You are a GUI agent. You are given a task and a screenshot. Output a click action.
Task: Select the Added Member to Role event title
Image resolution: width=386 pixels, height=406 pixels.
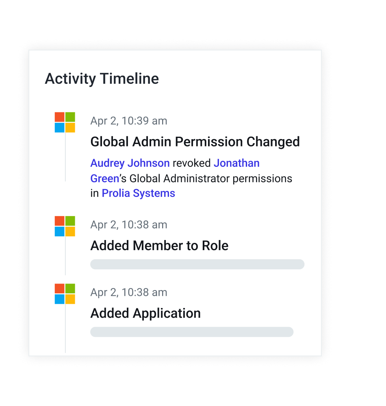coord(159,245)
